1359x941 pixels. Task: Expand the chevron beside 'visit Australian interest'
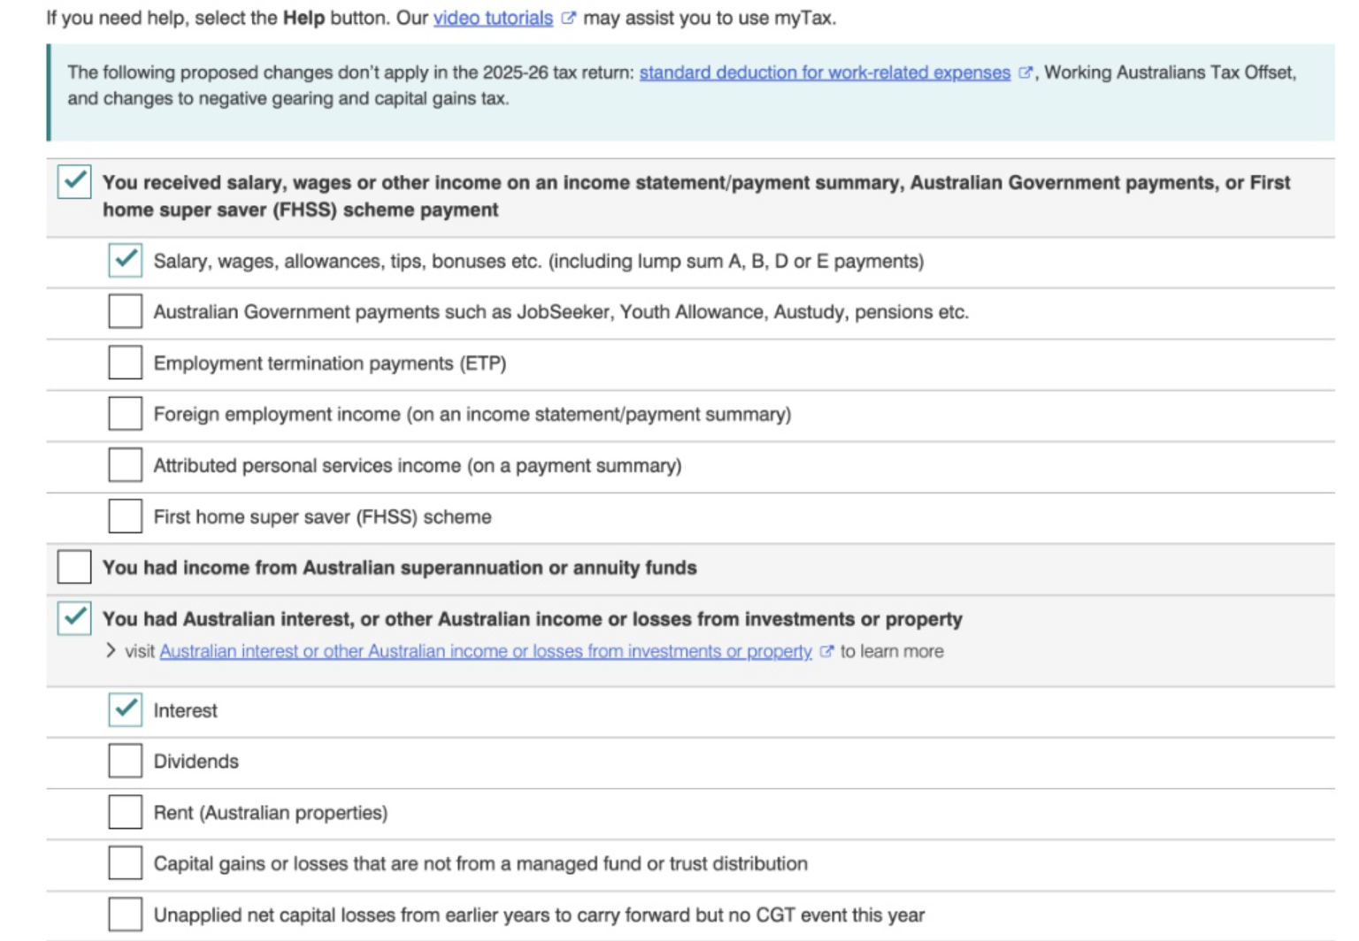[x=111, y=651]
